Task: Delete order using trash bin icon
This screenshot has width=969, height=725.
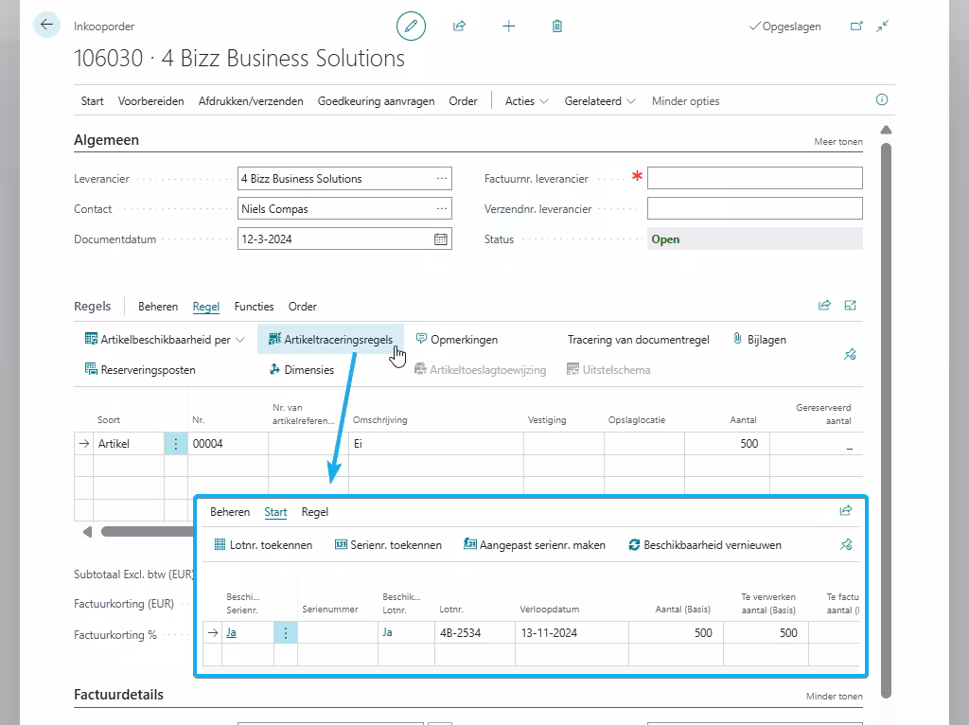Action: pos(557,27)
